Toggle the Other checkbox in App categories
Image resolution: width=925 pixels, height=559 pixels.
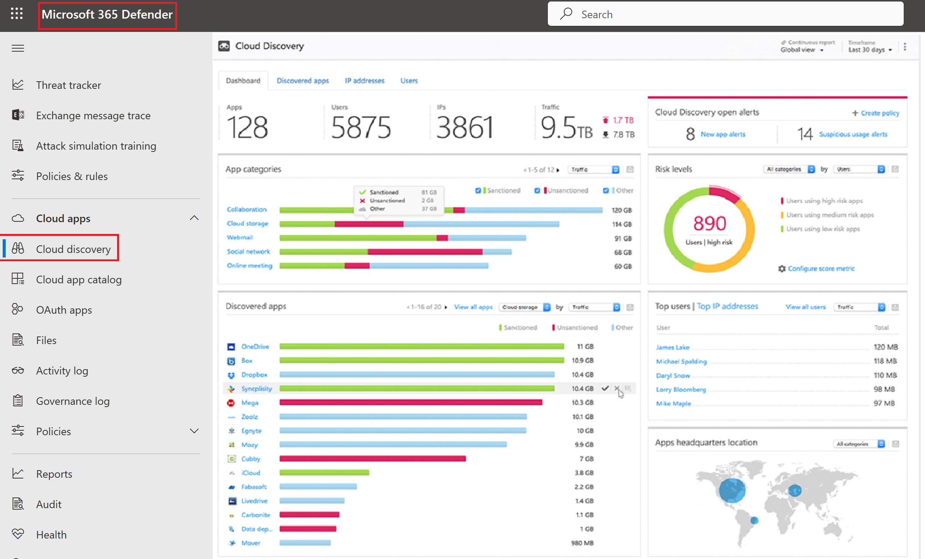[x=606, y=190]
